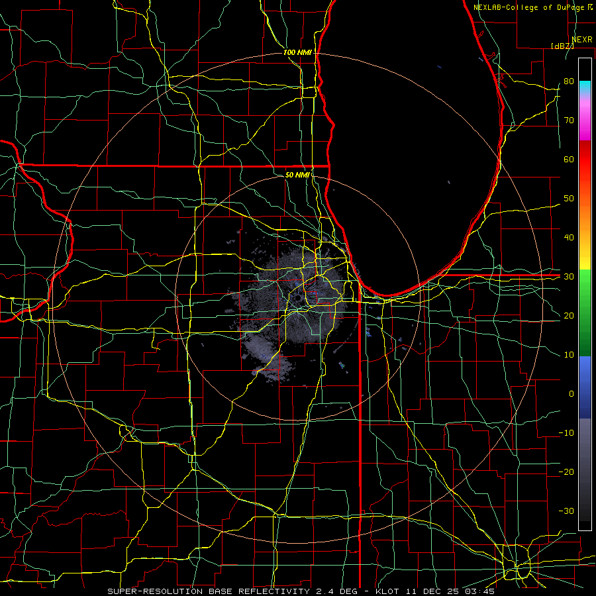Click the [dBZ] unit label
Screen dimensions: 596x596
[x=562, y=46]
